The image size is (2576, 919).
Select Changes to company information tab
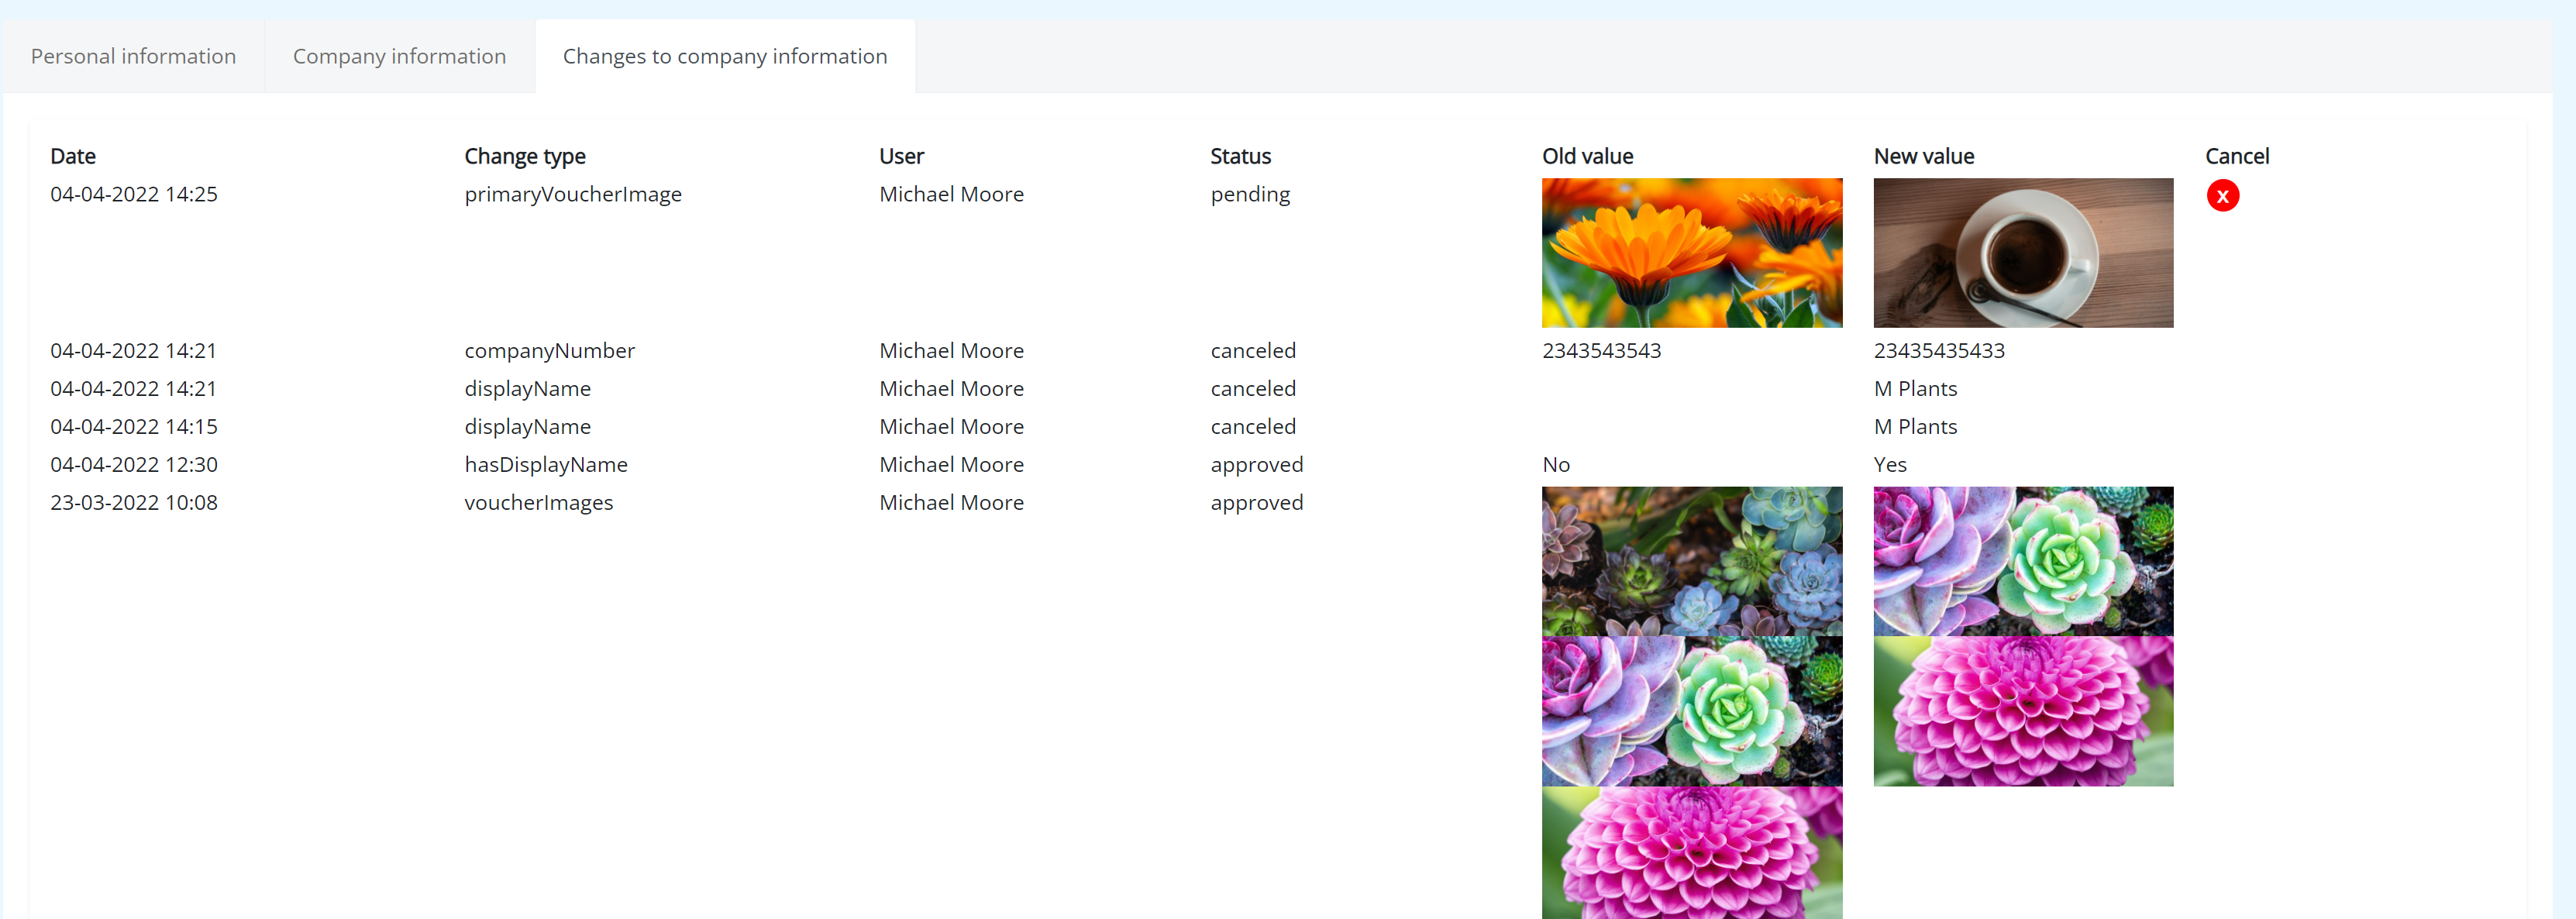click(725, 56)
